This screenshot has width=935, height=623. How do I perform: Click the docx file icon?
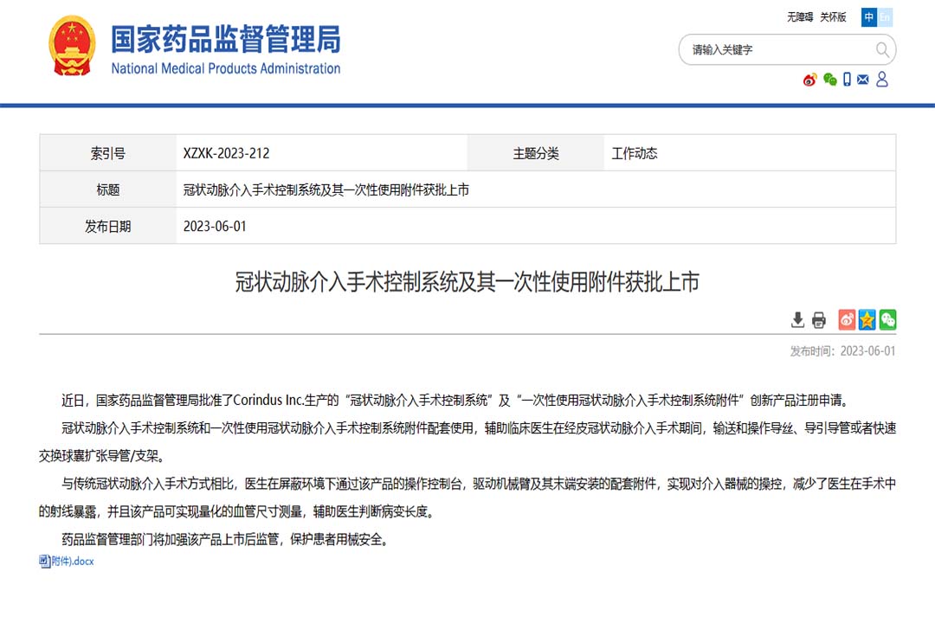coord(45,561)
